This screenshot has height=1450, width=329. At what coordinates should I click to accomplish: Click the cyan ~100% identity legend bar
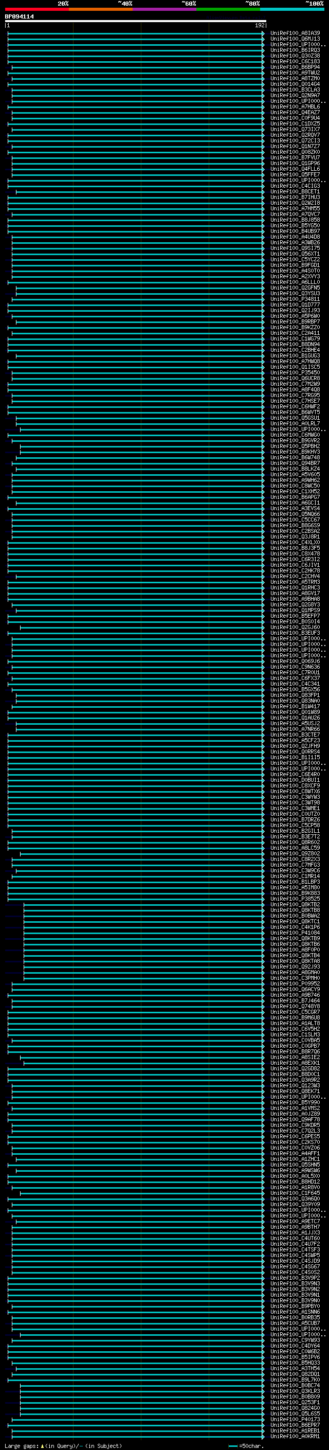point(292,9)
